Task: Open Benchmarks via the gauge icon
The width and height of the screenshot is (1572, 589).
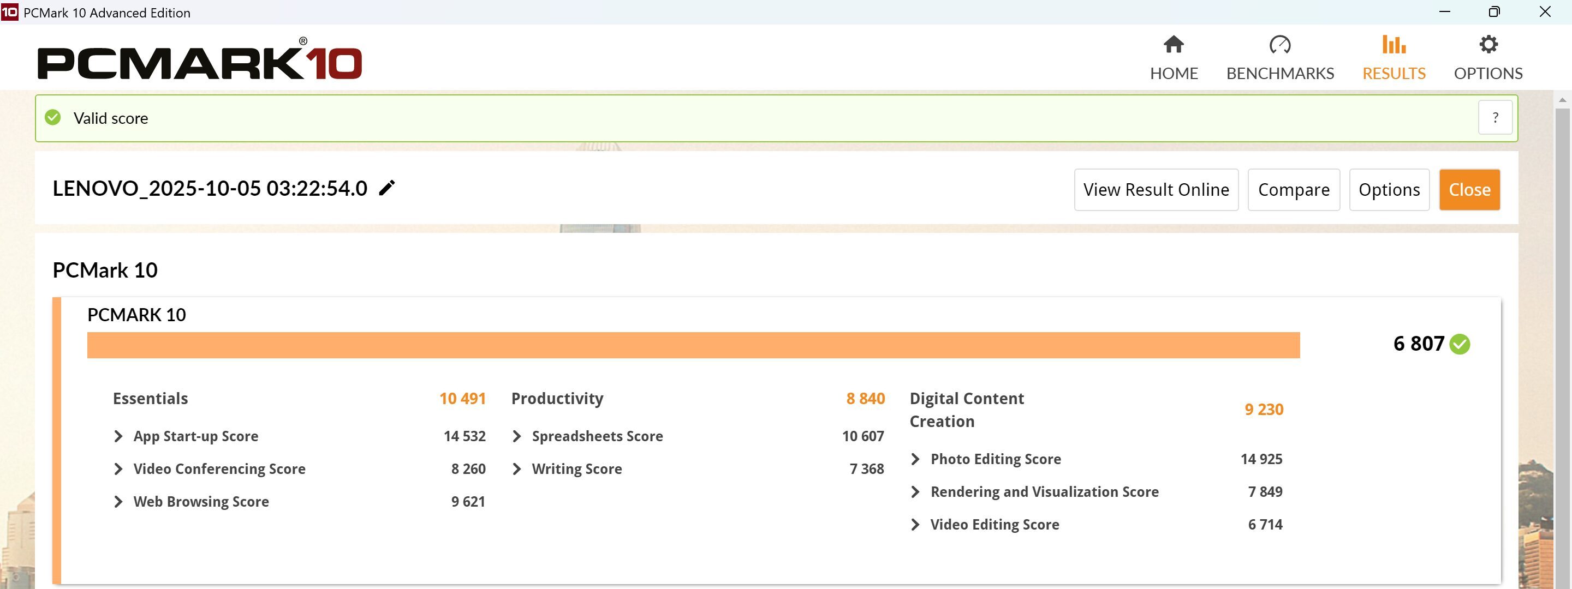Action: [x=1279, y=45]
